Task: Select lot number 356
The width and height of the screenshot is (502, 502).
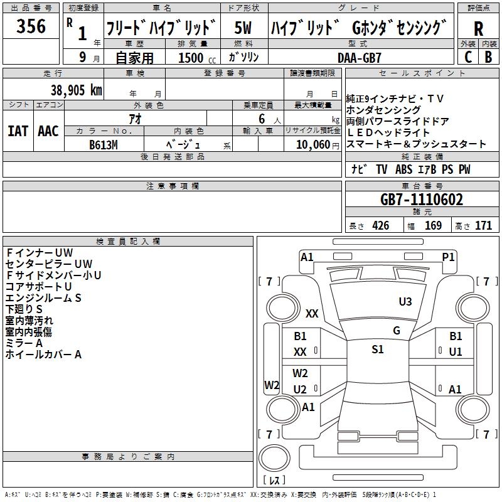Action: click(31, 26)
